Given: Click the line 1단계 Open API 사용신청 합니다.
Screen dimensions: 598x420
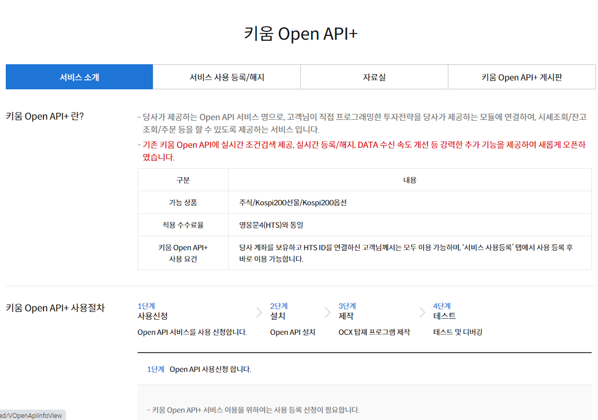Looking at the screenshot, I should pos(199,369).
